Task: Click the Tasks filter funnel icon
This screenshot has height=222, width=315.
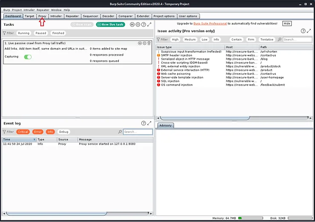Action: pos(4,33)
